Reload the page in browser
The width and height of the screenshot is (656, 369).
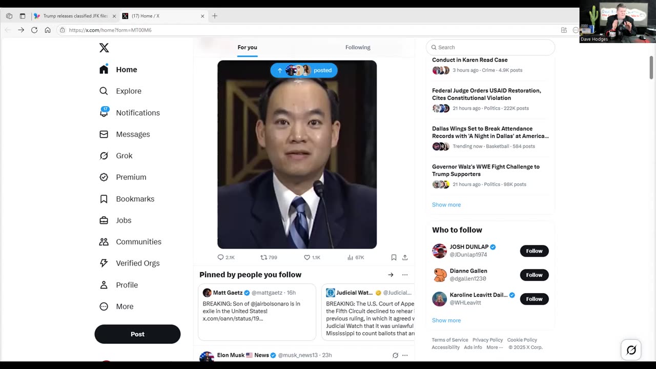pos(34,30)
